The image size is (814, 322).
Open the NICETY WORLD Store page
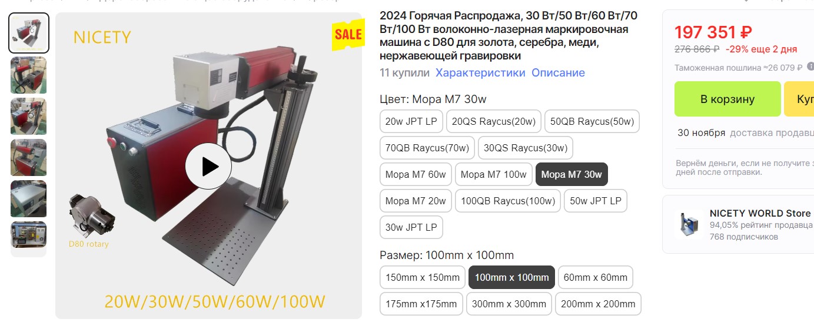[x=760, y=213]
